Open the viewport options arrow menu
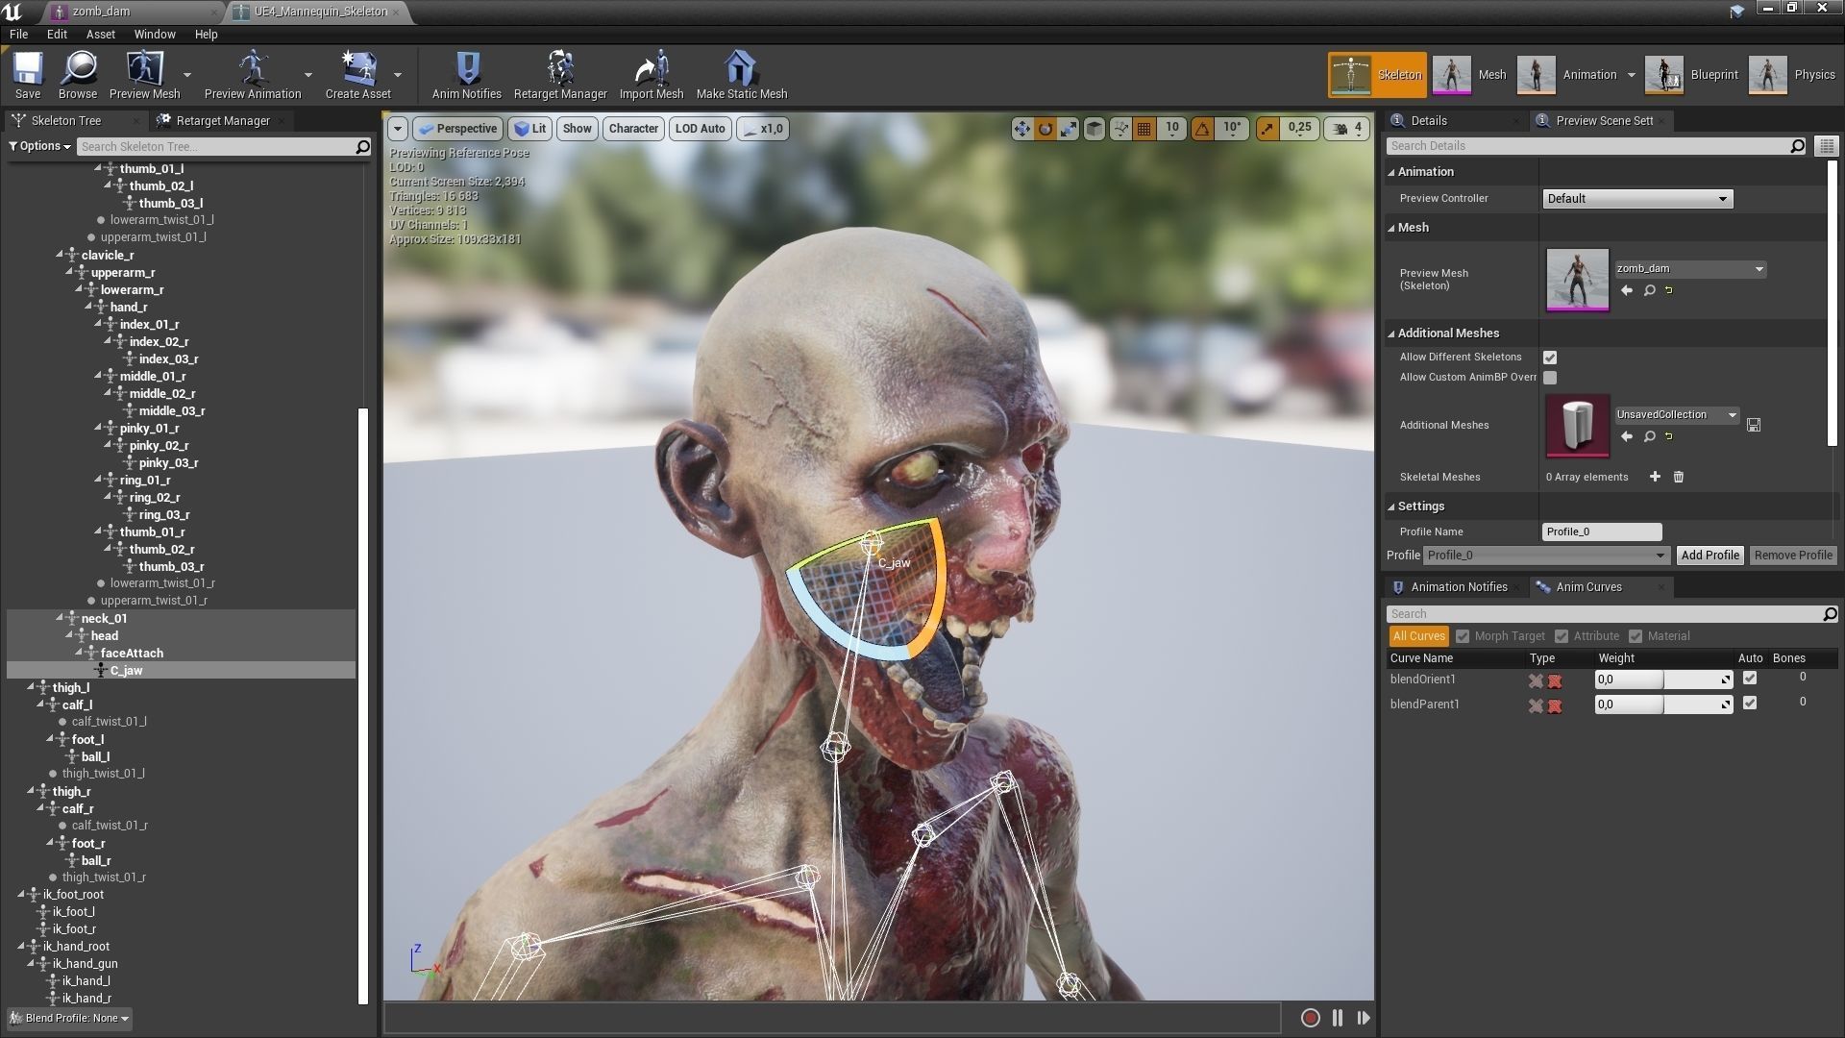1845x1038 pixels. tap(397, 129)
